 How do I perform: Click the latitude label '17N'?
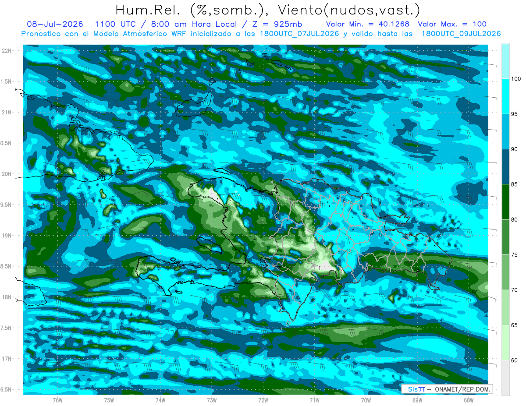(x=7, y=359)
